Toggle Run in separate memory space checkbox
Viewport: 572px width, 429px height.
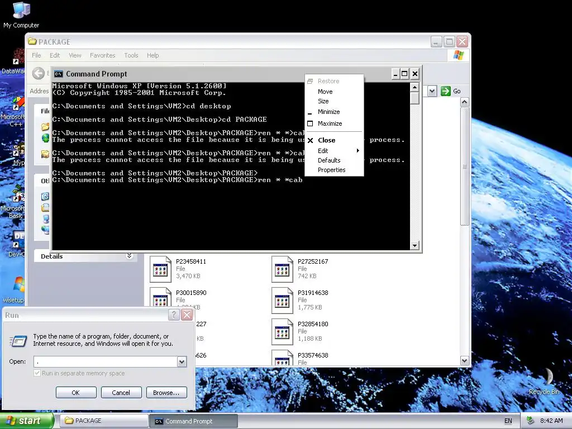[37, 373]
